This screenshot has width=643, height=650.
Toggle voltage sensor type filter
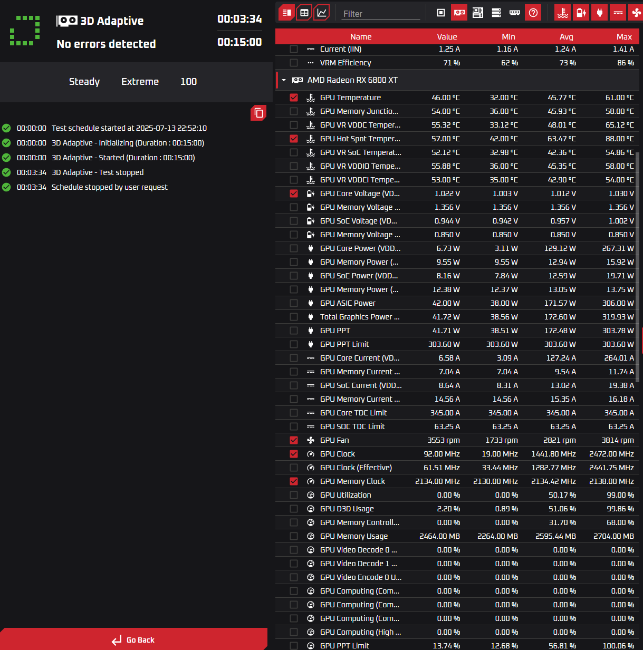tap(581, 13)
